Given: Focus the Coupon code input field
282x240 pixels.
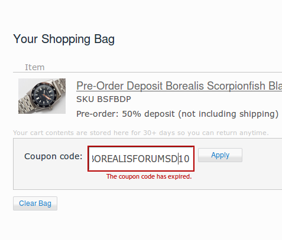Looking at the screenshot, I should coord(141,159).
